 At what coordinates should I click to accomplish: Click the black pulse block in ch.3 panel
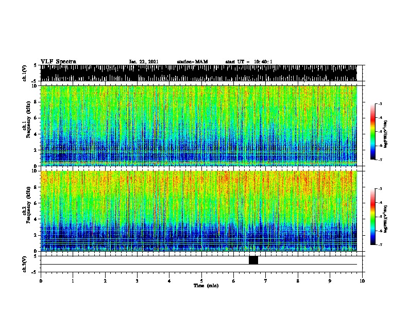click(x=253, y=260)
